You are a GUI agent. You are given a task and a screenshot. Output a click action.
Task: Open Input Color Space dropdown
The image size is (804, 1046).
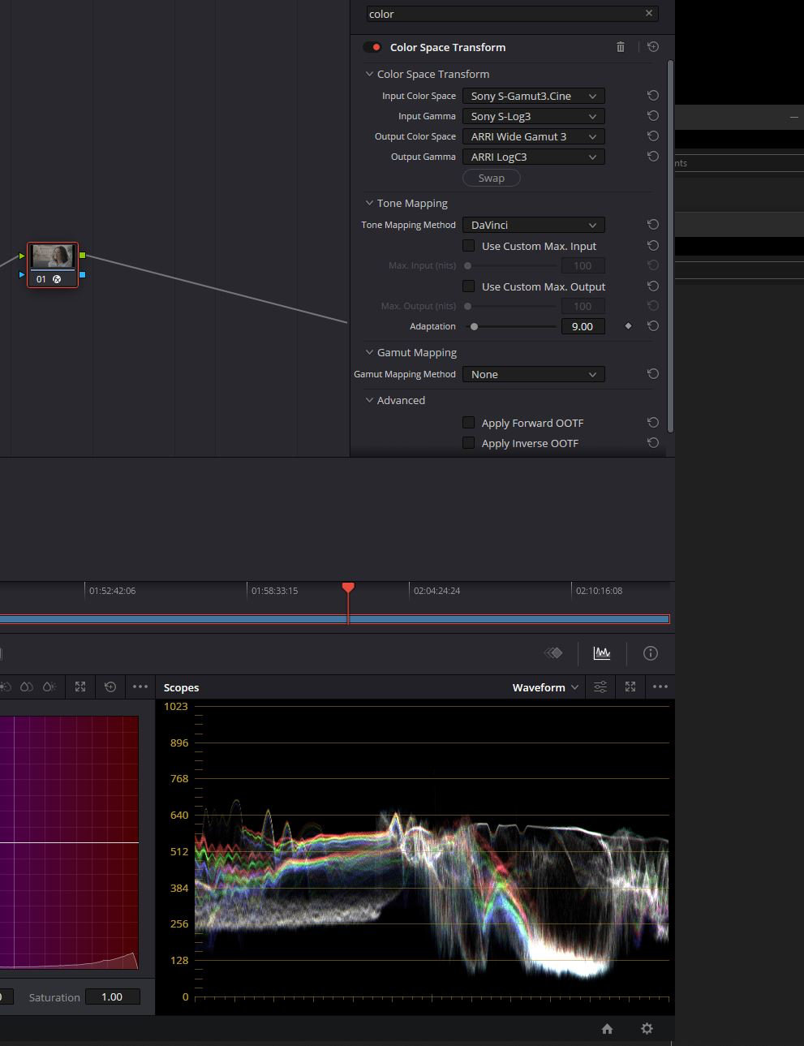(534, 96)
